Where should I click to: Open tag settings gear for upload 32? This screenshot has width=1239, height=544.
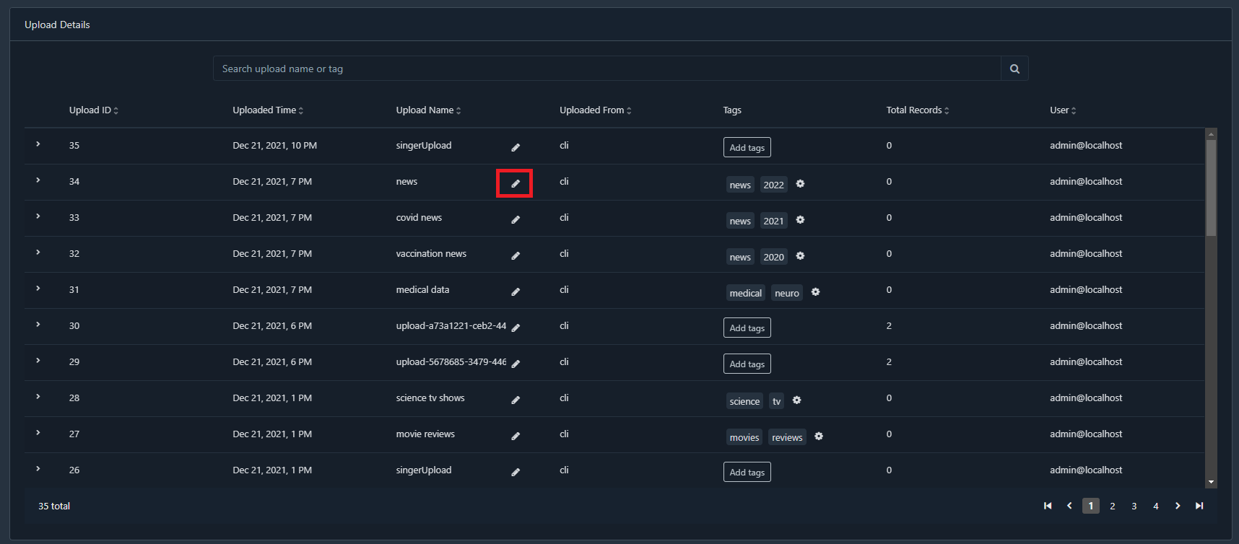click(x=800, y=256)
